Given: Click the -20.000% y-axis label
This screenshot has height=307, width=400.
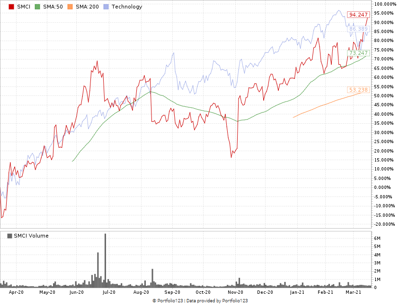Looking at the screenshot, I should click(x=385, y=224).
